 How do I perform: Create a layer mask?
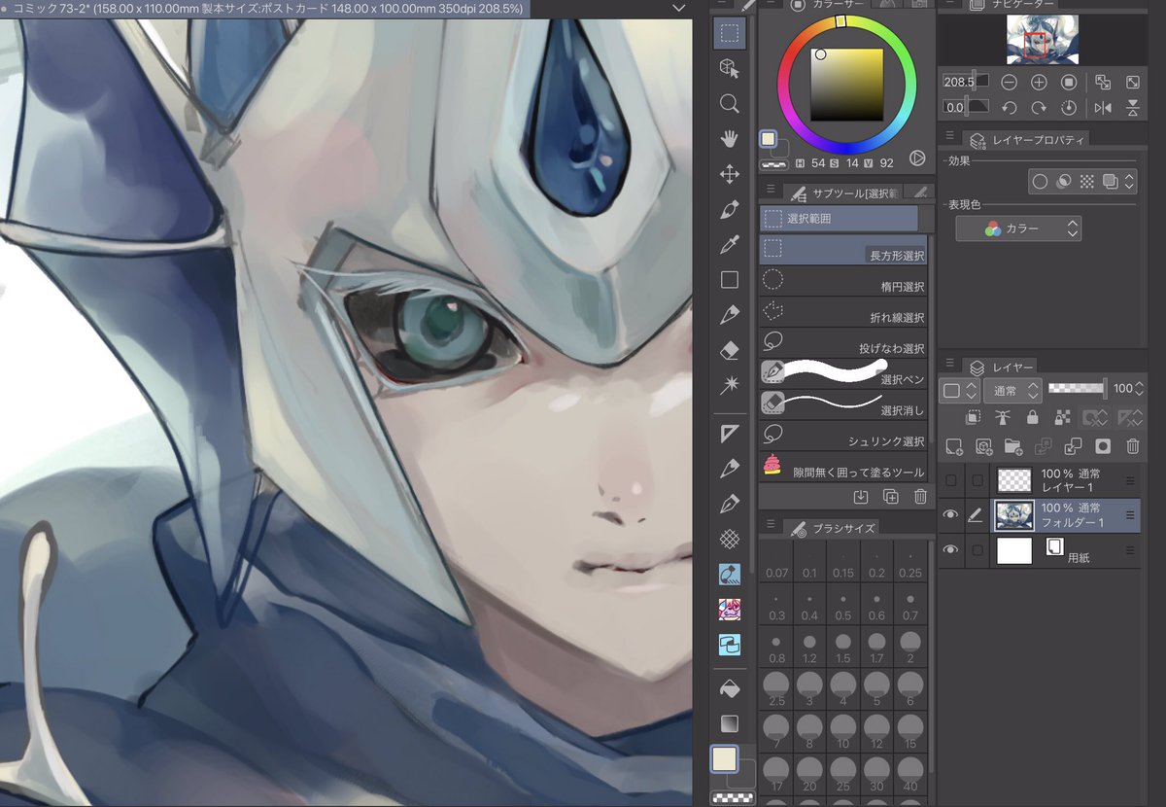1103,446
